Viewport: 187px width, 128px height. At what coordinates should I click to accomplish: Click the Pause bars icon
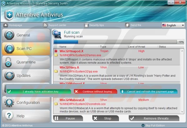[56, 118]
